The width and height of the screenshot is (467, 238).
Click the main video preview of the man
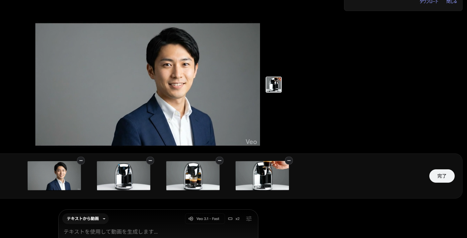pos(147,84)
